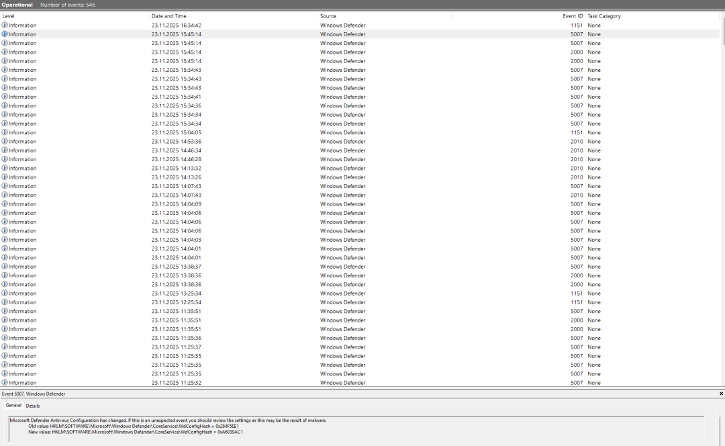Click the info icon of the 12:25:34 event
Image resolution: width=725 pixels, height=446 pixels.
pyautogui.click(x=5, y=302)
